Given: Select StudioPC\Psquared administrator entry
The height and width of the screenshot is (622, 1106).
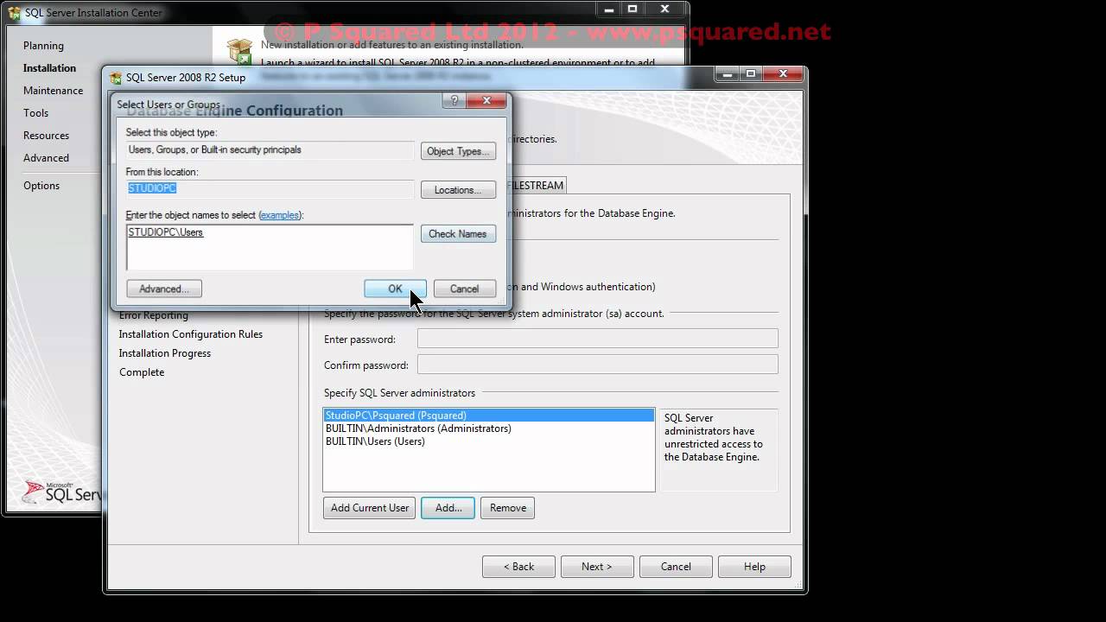Looking at the screenshot, I should (488, 416).
